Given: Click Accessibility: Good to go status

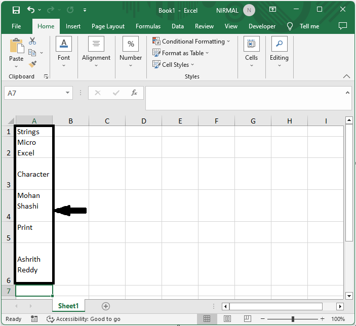Looking at the screenshot, I should click(84, 319).
